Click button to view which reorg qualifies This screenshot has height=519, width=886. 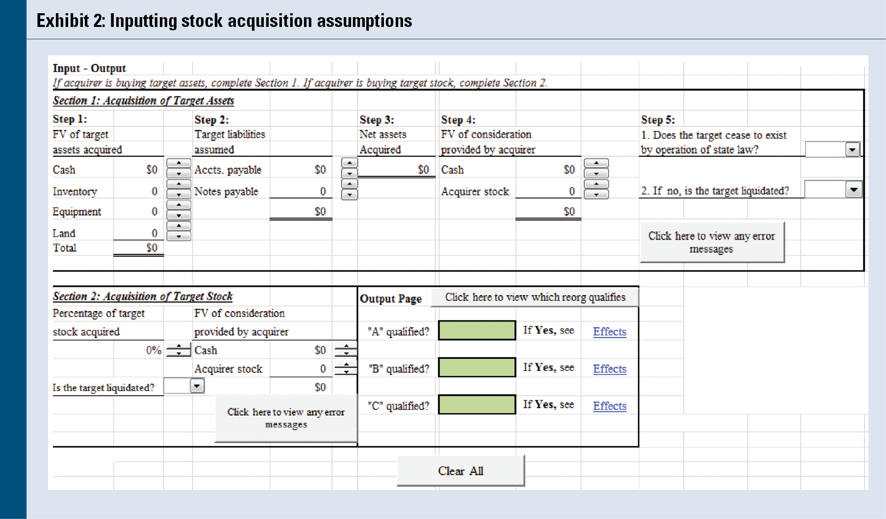pos(534,297)
